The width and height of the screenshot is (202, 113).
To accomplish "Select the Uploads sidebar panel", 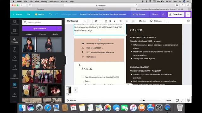I will click(15, 40).
